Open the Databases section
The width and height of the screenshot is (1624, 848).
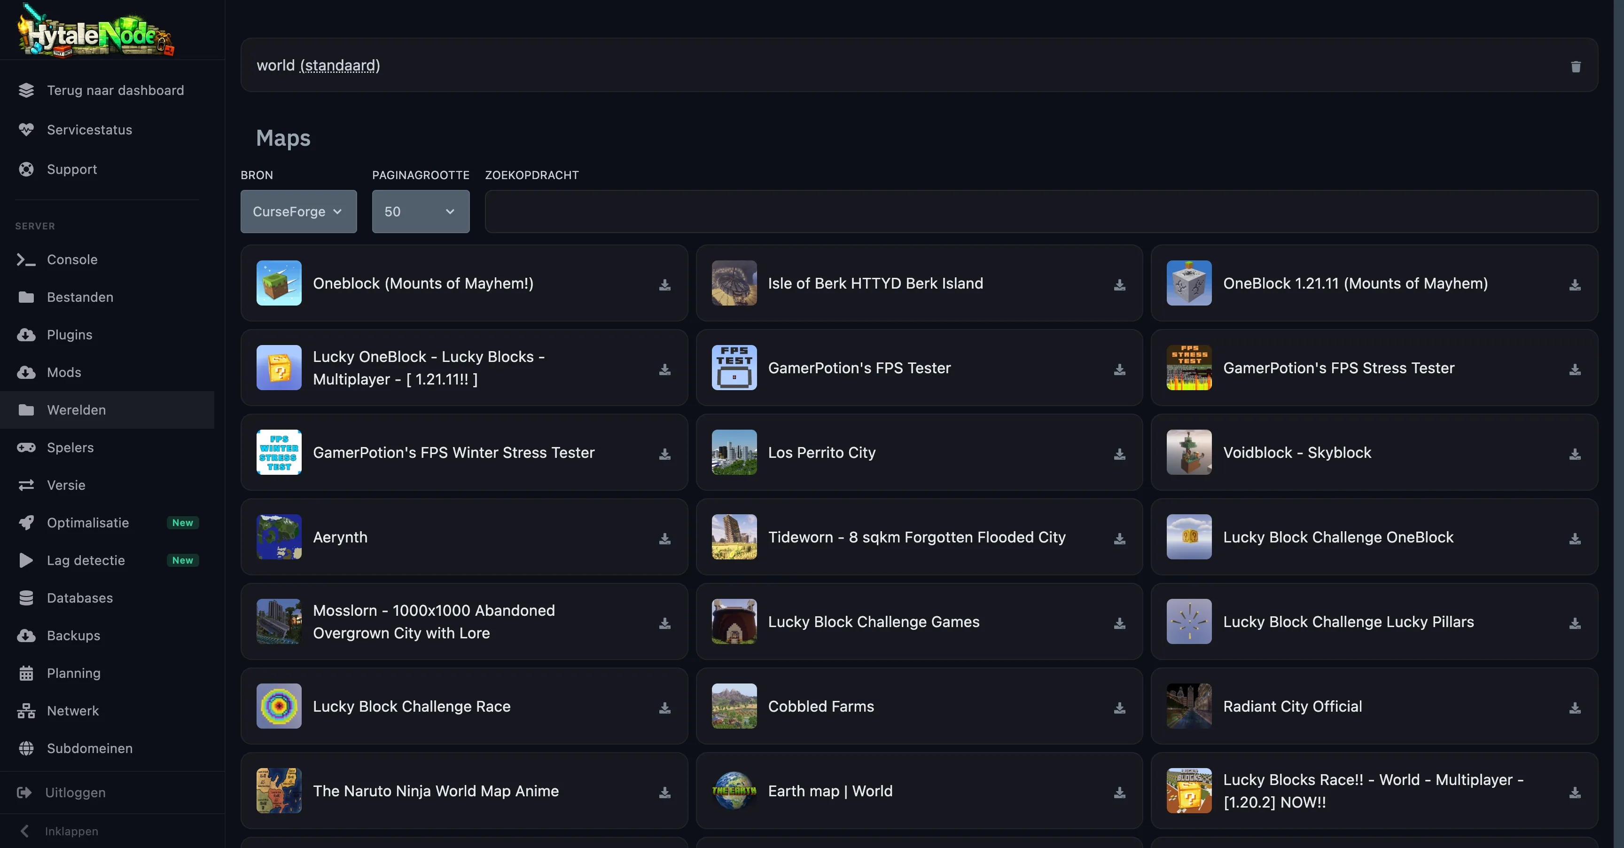point(107,598)
